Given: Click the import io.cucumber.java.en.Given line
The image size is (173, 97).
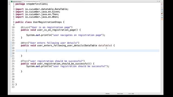Looking at the screenshot, I should (x=38, y=12).
